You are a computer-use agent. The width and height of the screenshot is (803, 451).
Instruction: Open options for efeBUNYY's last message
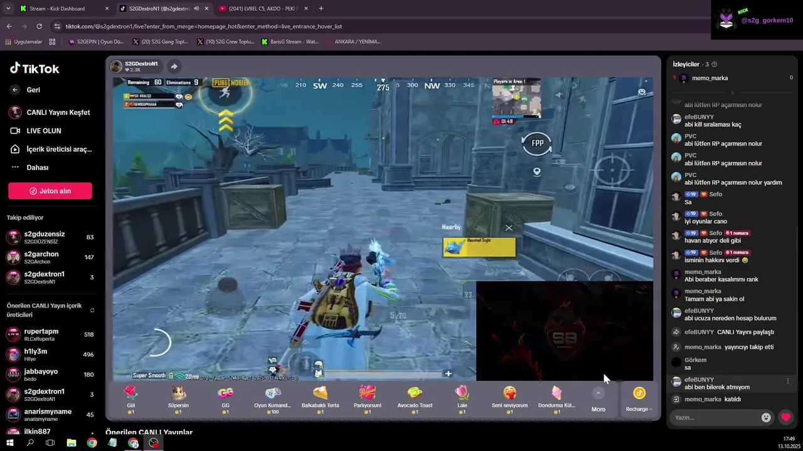(788, 381)
